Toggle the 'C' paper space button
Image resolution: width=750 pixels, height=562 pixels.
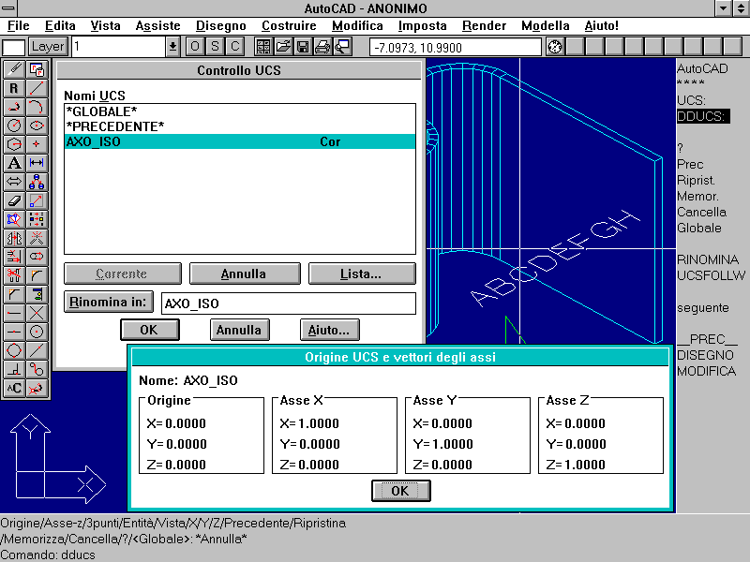coord(235,47)
